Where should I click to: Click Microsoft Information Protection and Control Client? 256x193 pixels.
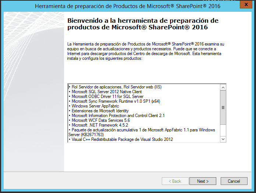(118, 116)
